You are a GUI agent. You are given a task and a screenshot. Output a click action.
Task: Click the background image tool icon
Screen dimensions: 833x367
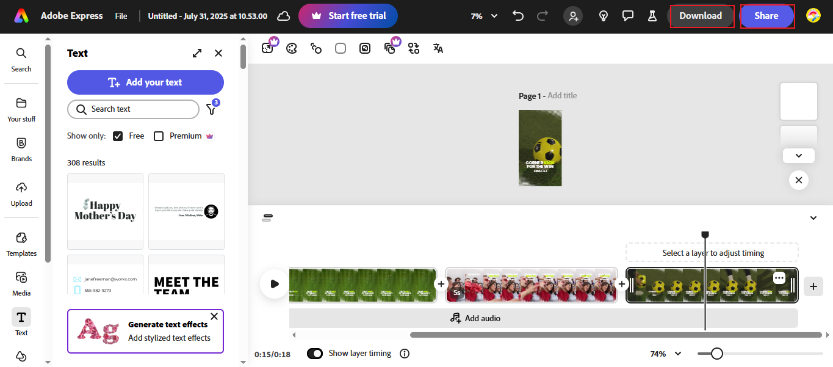click(365, 48)
